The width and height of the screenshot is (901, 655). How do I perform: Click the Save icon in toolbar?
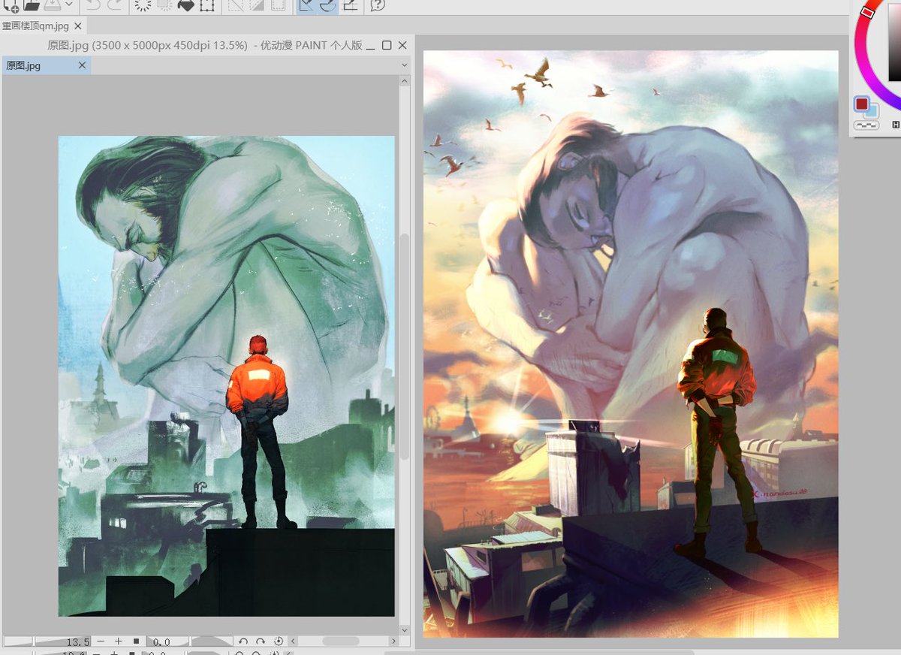click(x=53, y=5)
